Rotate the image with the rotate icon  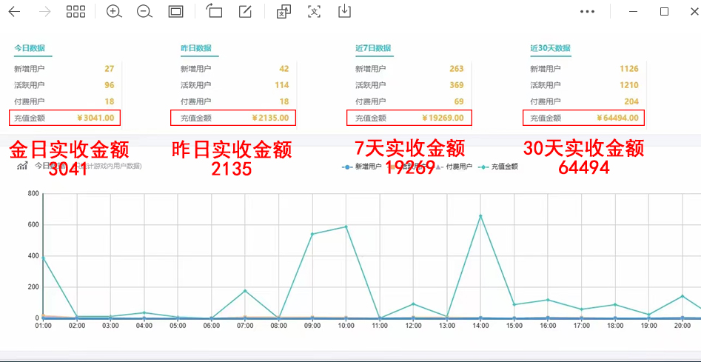tap(215, 12)
